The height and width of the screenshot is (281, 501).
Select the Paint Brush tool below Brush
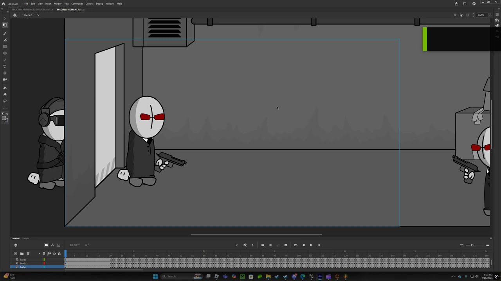tap(5, 40)
